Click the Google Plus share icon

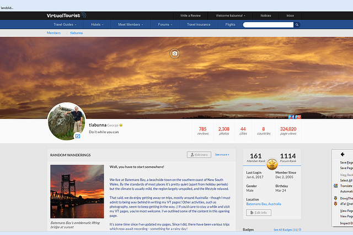(x=298, y=117)
